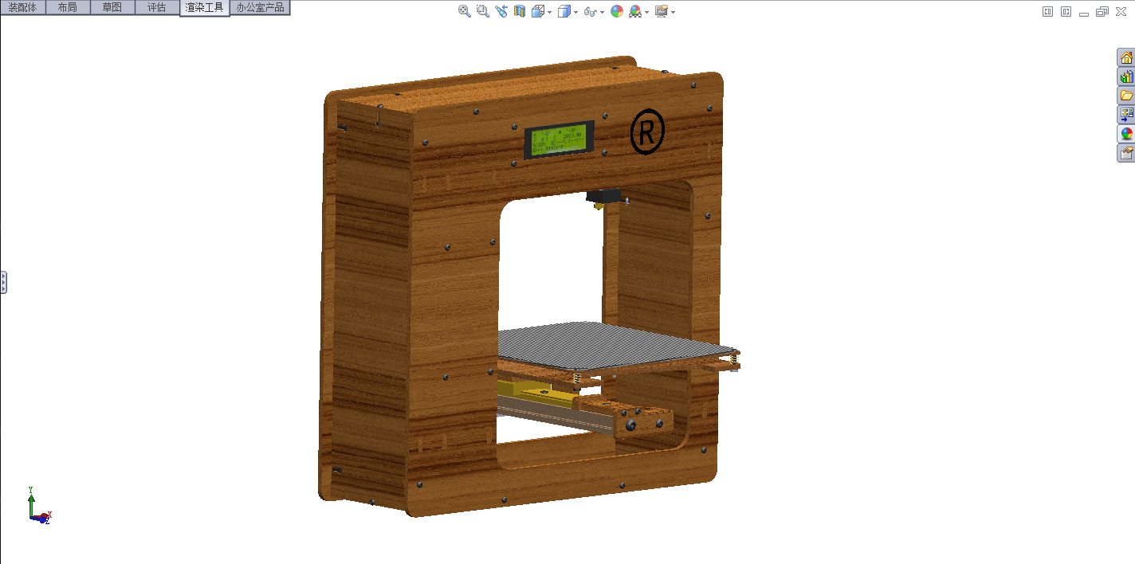
Task: Open File Explorer in the task pane
Action: [1126, 95]
